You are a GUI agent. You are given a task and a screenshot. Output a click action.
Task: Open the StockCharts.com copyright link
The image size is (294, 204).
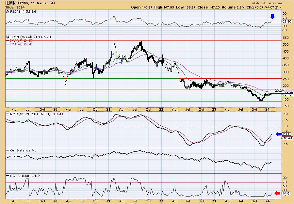point(267,3)
